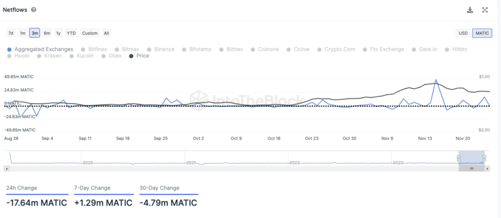Screen dimensions: 501x218
Task: Click the navigator scrollbar right arrow
Action: (487, 169)
